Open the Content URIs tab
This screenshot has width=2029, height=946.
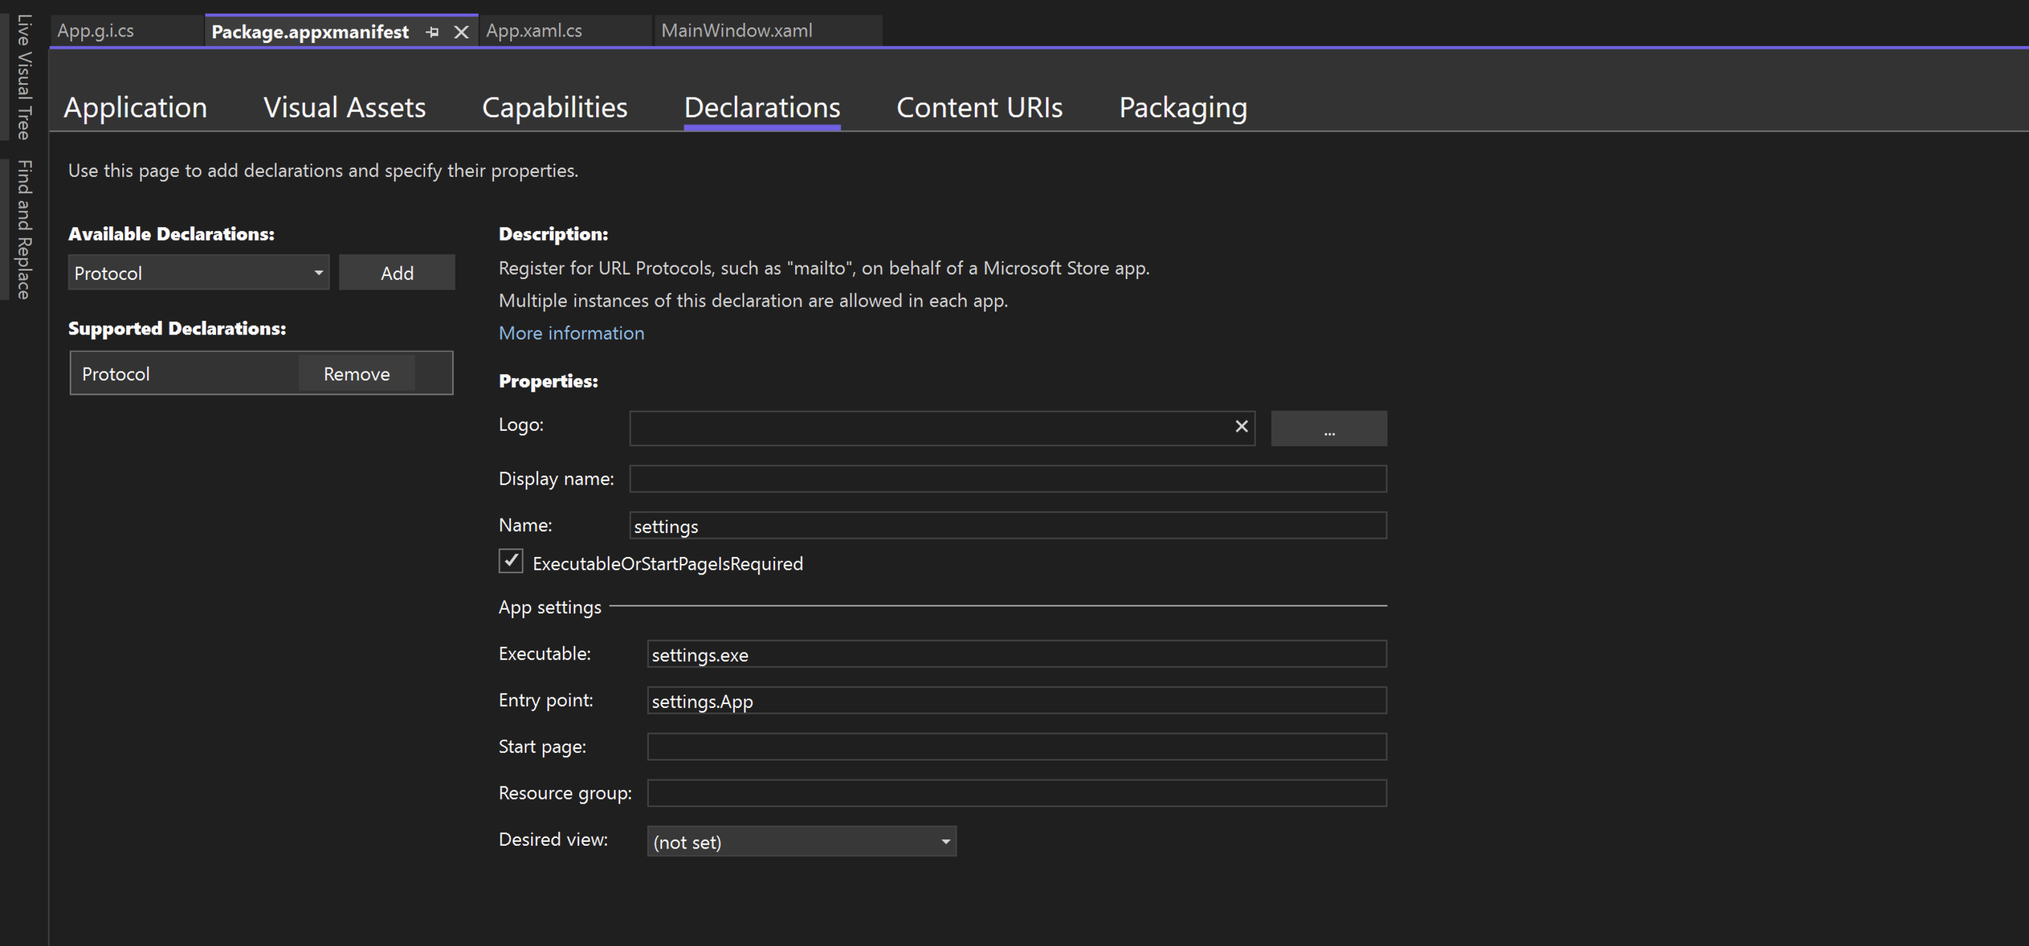(979, 108)
